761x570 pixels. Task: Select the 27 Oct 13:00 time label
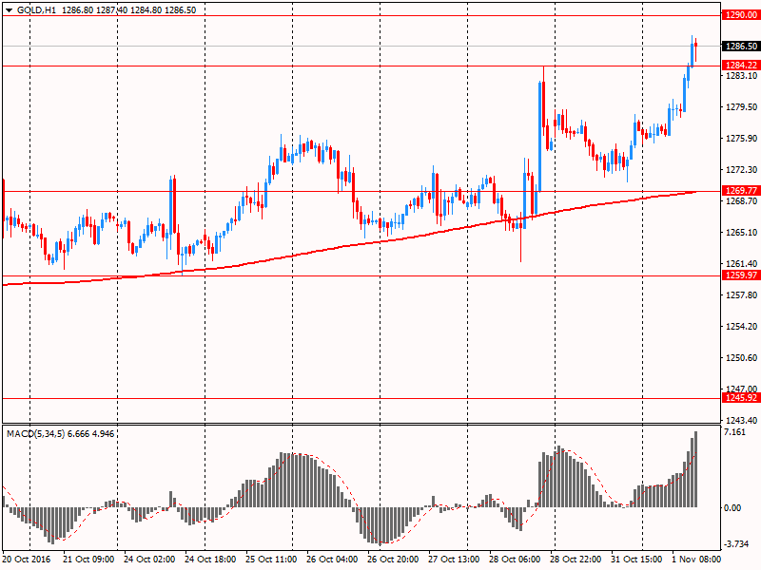(x=454, y=559)
